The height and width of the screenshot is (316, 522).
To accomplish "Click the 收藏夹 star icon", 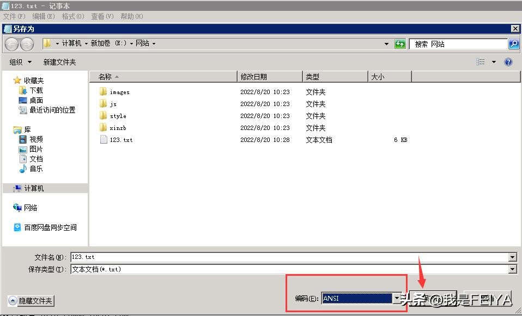I will 17,80.
